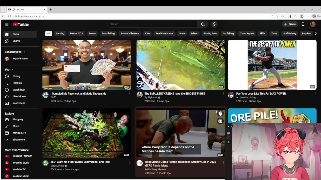The width and height of the screenshot is (321, 180).
Task: Select the Basketball moves chip
Action: coord(130,34)
